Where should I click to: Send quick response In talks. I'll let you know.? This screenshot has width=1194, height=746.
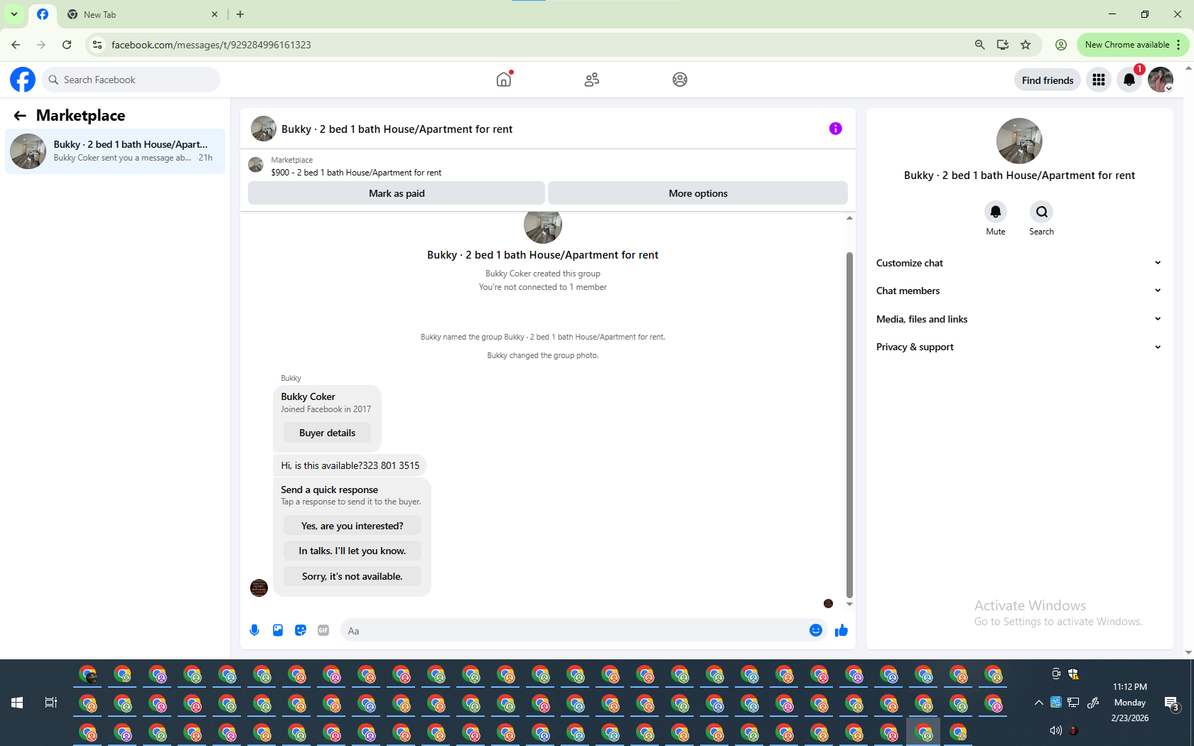(352, 551)
